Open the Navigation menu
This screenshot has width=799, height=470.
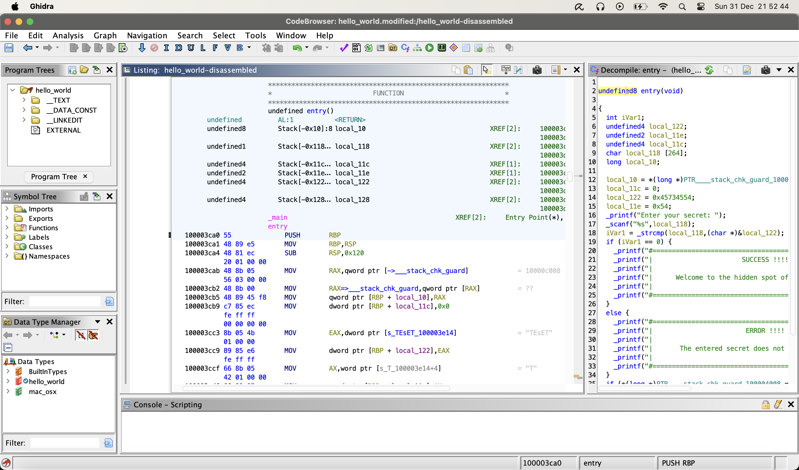[x=147, y=36]
